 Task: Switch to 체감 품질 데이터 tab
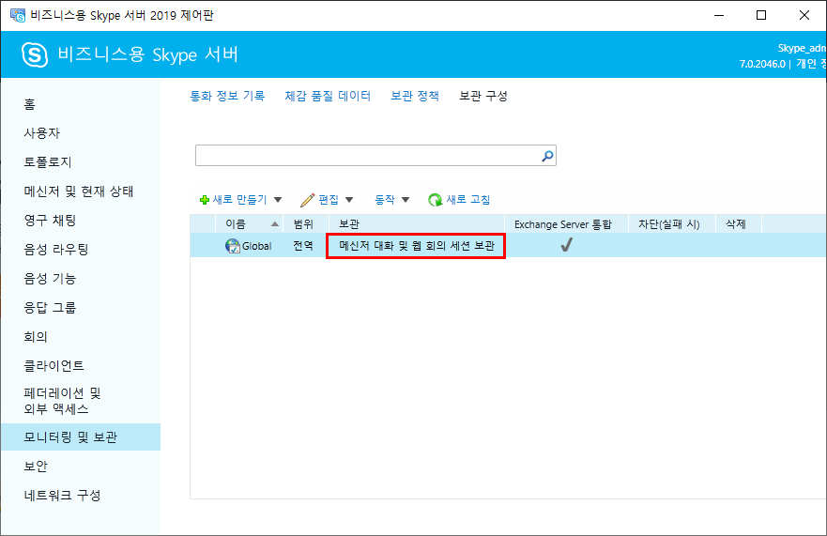click(328, 96)
